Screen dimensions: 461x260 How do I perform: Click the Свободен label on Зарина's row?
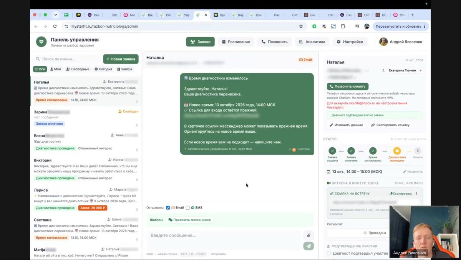(128, 112)
